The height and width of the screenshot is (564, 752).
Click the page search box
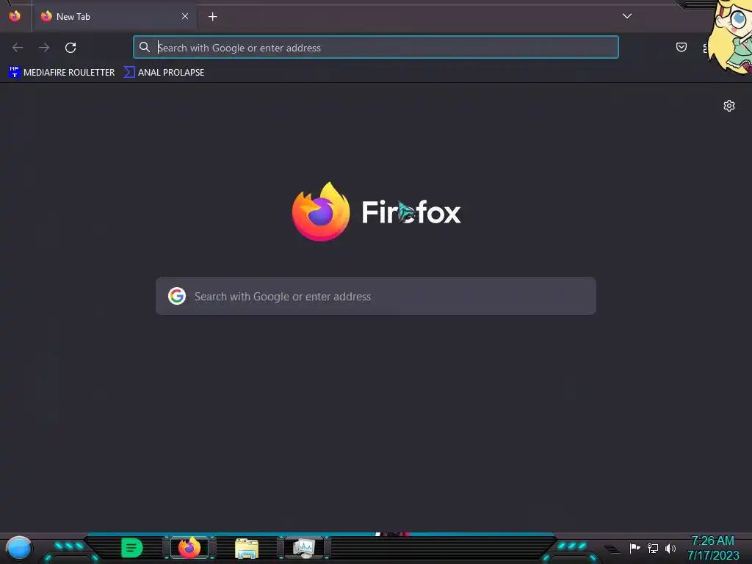pos(376,296)
